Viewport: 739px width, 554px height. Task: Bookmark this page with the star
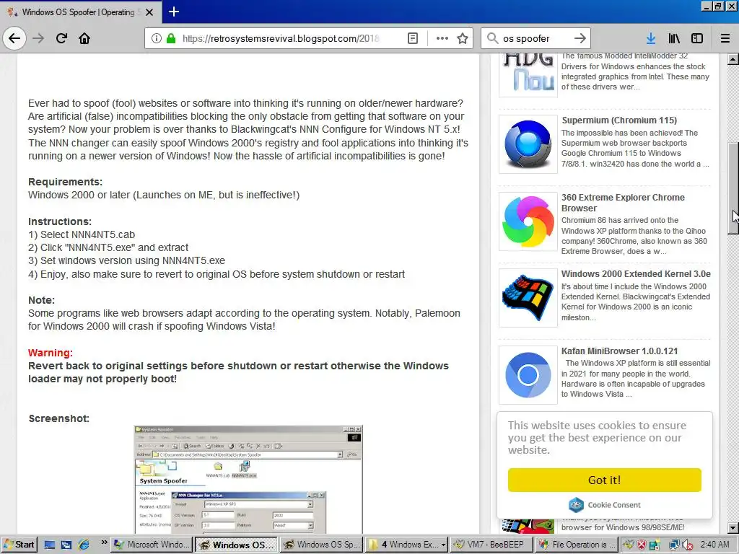point(463,38)
